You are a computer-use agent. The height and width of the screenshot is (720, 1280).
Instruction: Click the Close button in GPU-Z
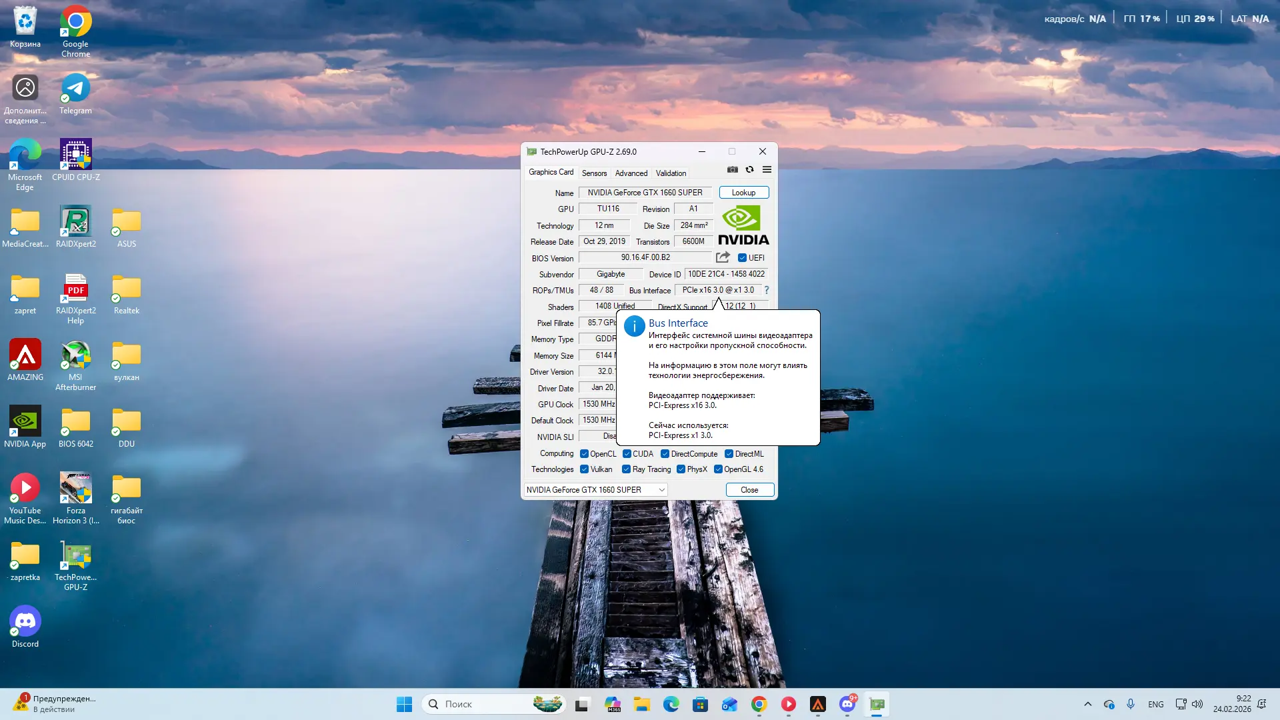[x=749, y=490]
